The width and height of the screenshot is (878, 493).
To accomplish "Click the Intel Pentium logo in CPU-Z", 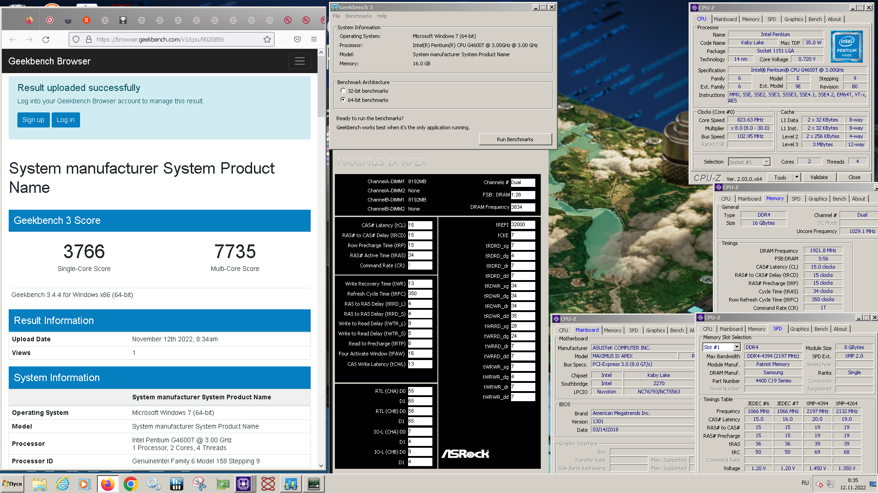I will pos(847,47).
